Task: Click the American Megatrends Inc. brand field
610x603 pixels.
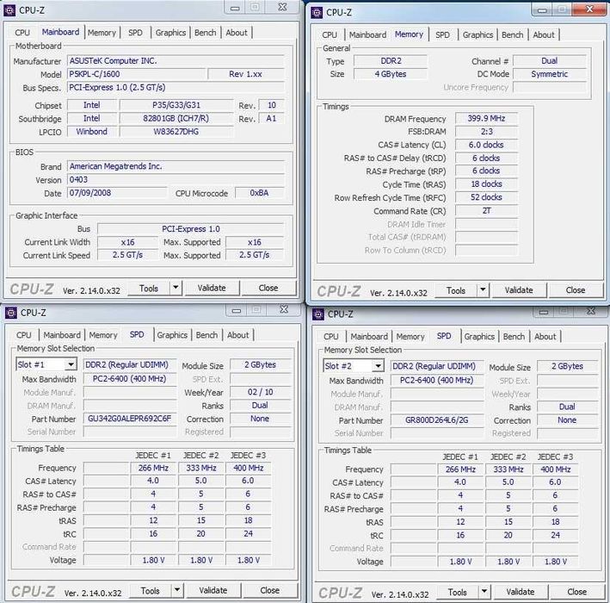Action: 176,166
